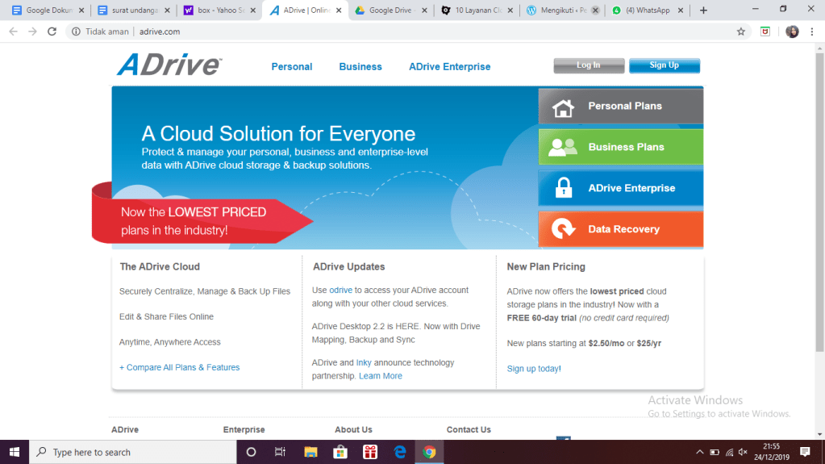
Task: Click the ADrive logo in the header
Action: coord(169,65)
